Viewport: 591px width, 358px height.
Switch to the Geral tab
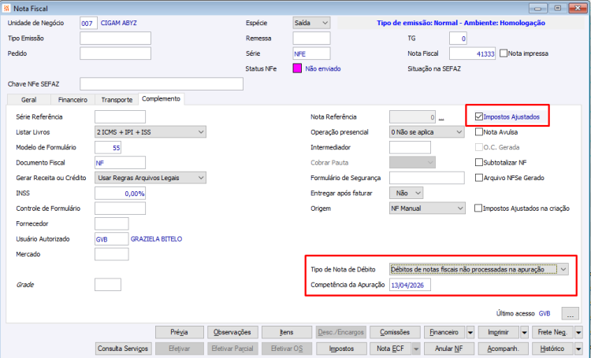(28, 100)
